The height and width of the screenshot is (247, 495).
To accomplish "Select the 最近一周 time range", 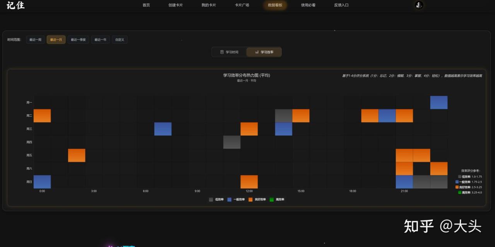I will click(x=35, y=39).
